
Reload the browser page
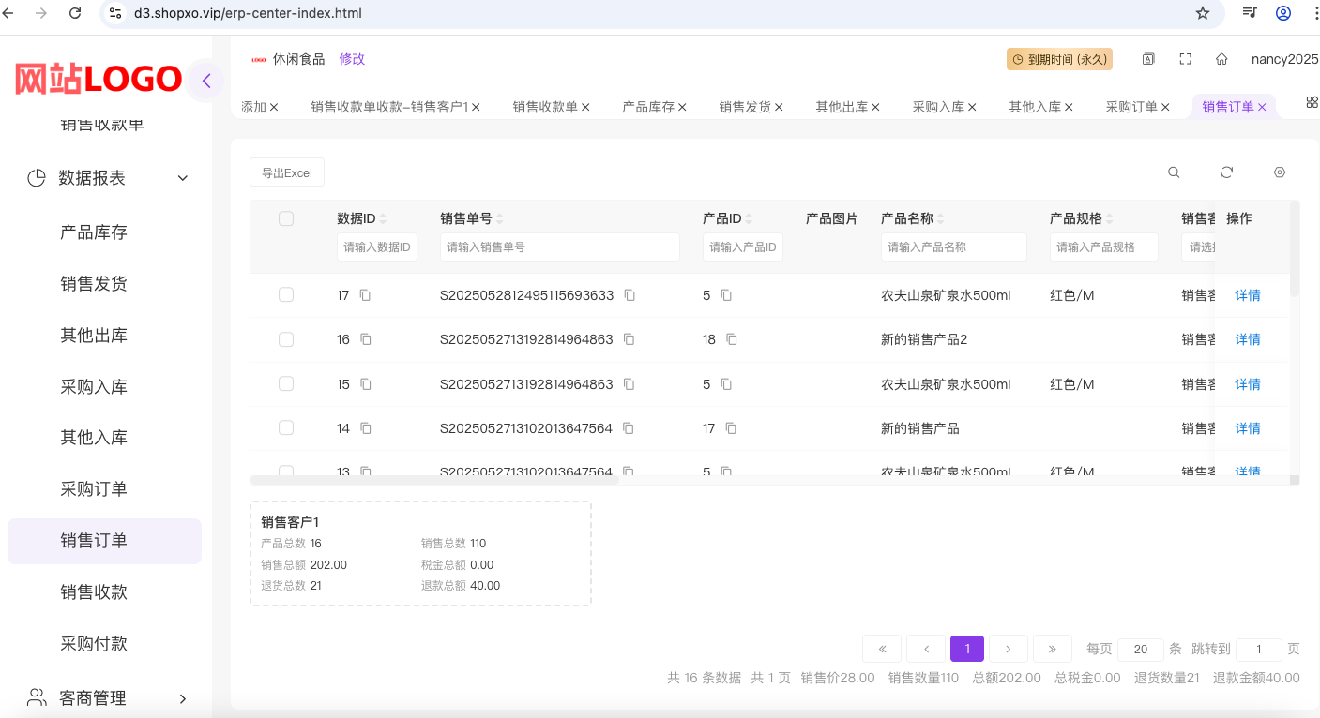pyautogui.click(x=76, y=13)
